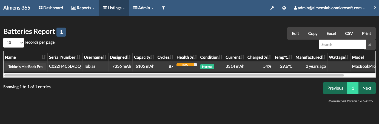Open the Admin menu
This screenshot has height=124, width=379.
(x=143, y=8)
